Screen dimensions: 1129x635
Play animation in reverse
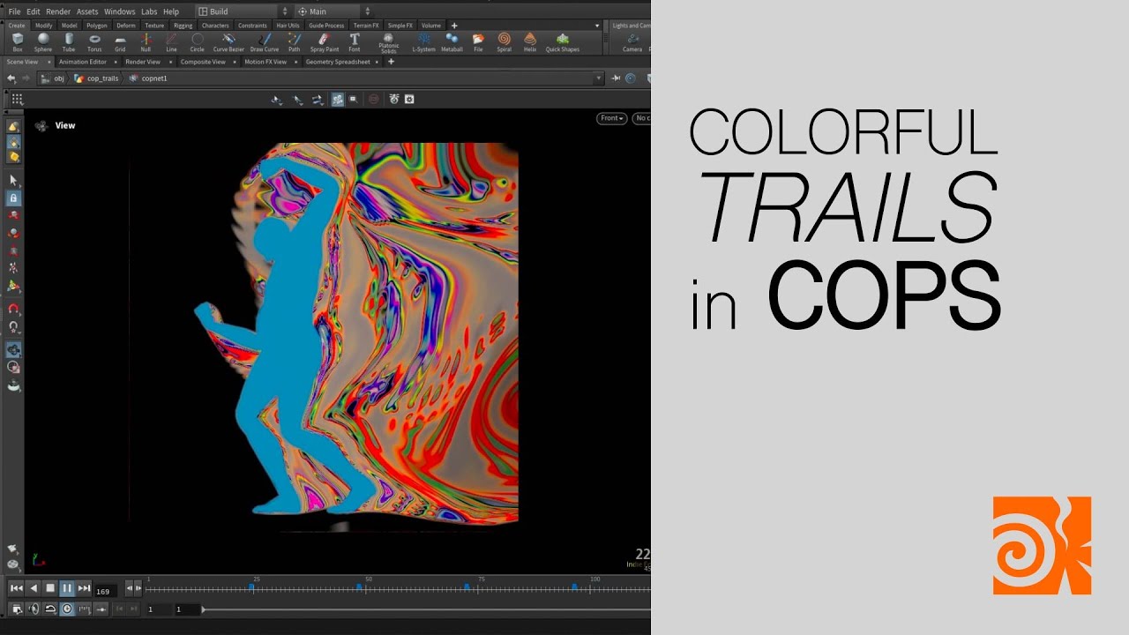tap(34, 588)
